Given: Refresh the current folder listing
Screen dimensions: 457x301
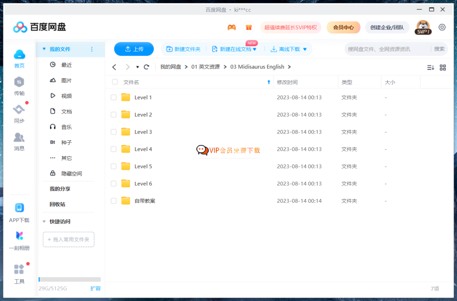Looking at the screenshot, I should [x=146, y=67].
